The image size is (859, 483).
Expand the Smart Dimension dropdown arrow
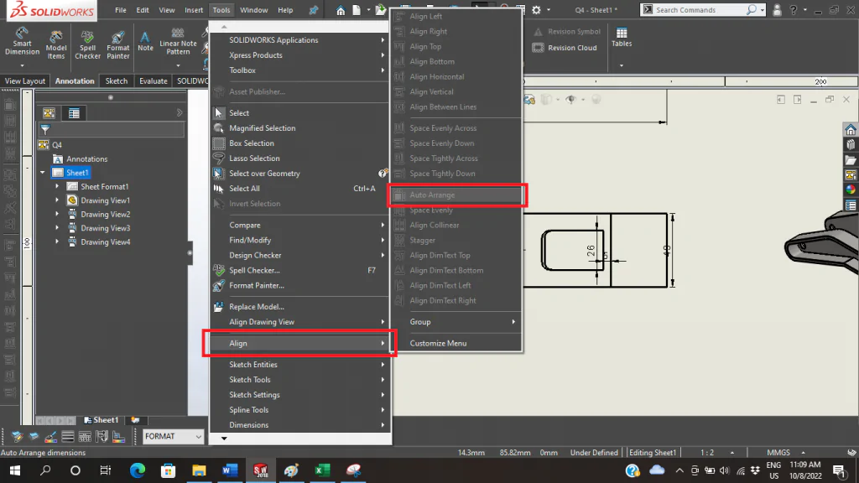(22, 65)
